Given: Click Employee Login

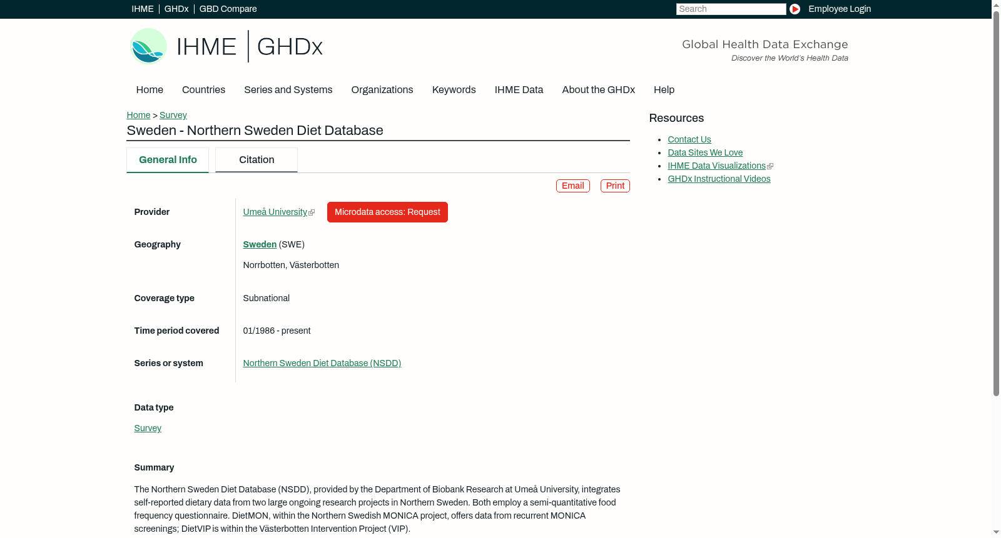Looking at the screenshot, I should pyautogui.click(x=840, y=9).
